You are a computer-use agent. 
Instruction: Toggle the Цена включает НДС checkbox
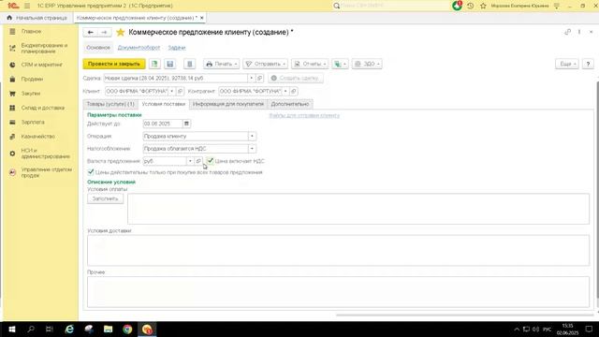[x=210, y=161]
